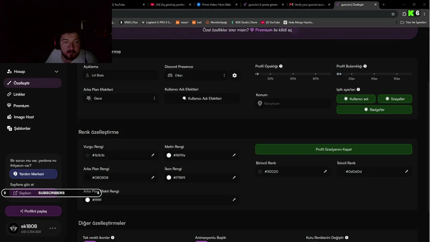Open the three-dots menu beside ek1808
Image resolution: width=430 pixels, height=242 pixels.
pos(53,228)
